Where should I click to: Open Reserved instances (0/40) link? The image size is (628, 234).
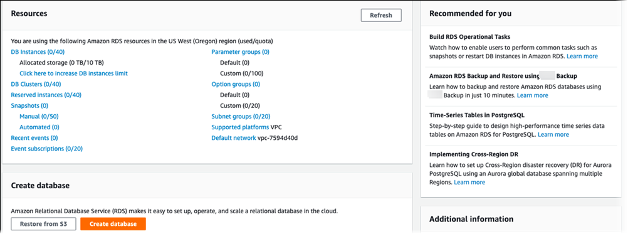pyautogui.click(x=46, y=95)
